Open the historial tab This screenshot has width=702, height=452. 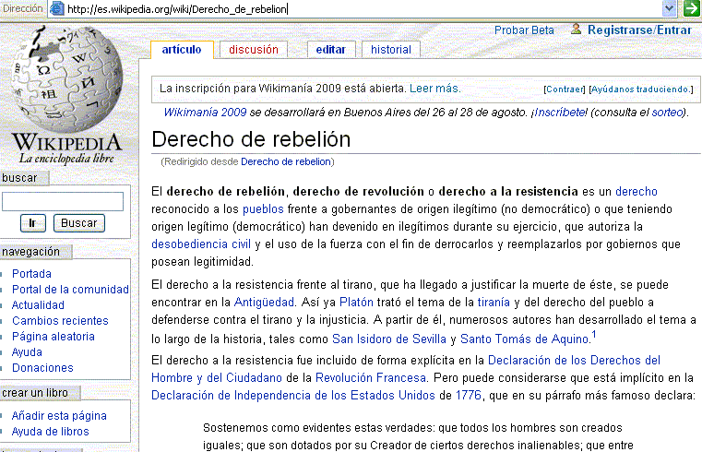pos(391,49)
